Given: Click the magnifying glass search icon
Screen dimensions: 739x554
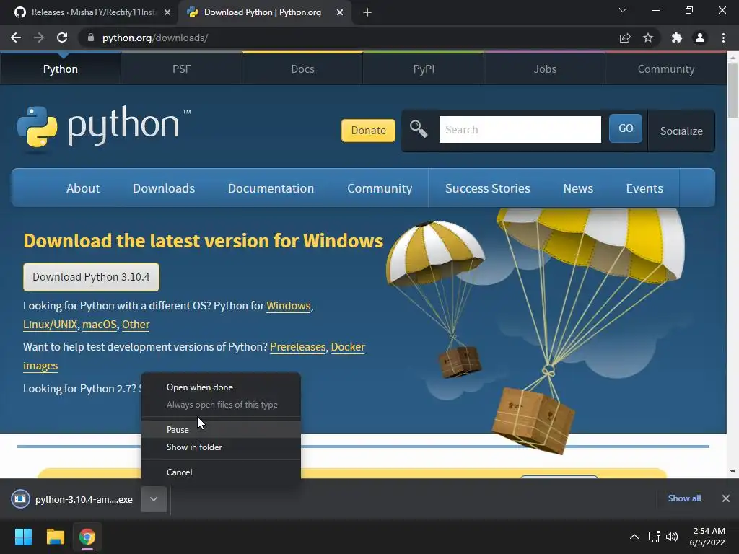Looking at the screenshot, I should (x=419, y=128).
